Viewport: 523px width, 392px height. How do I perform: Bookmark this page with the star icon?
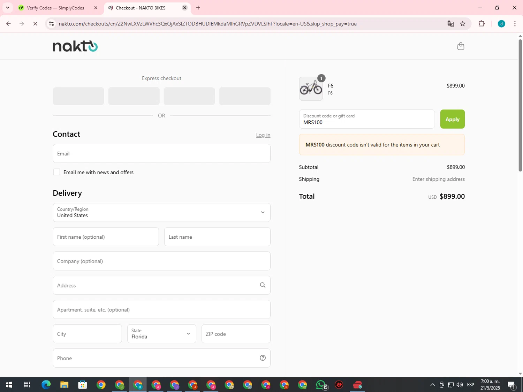(463, 24)
